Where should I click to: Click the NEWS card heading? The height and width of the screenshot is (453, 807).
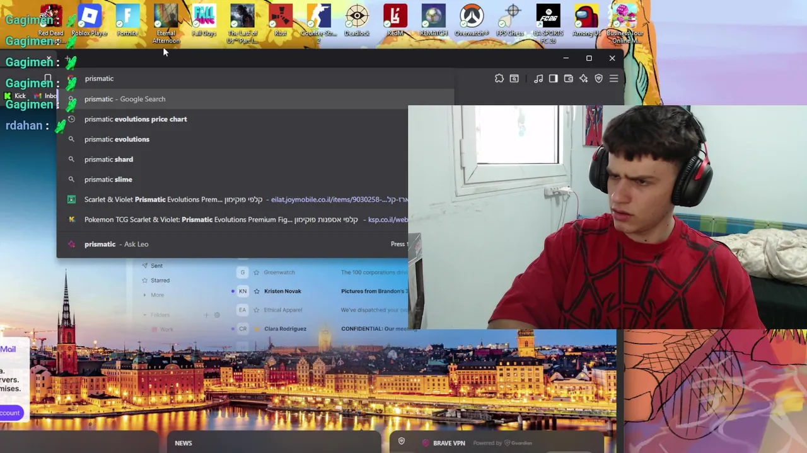183,443
